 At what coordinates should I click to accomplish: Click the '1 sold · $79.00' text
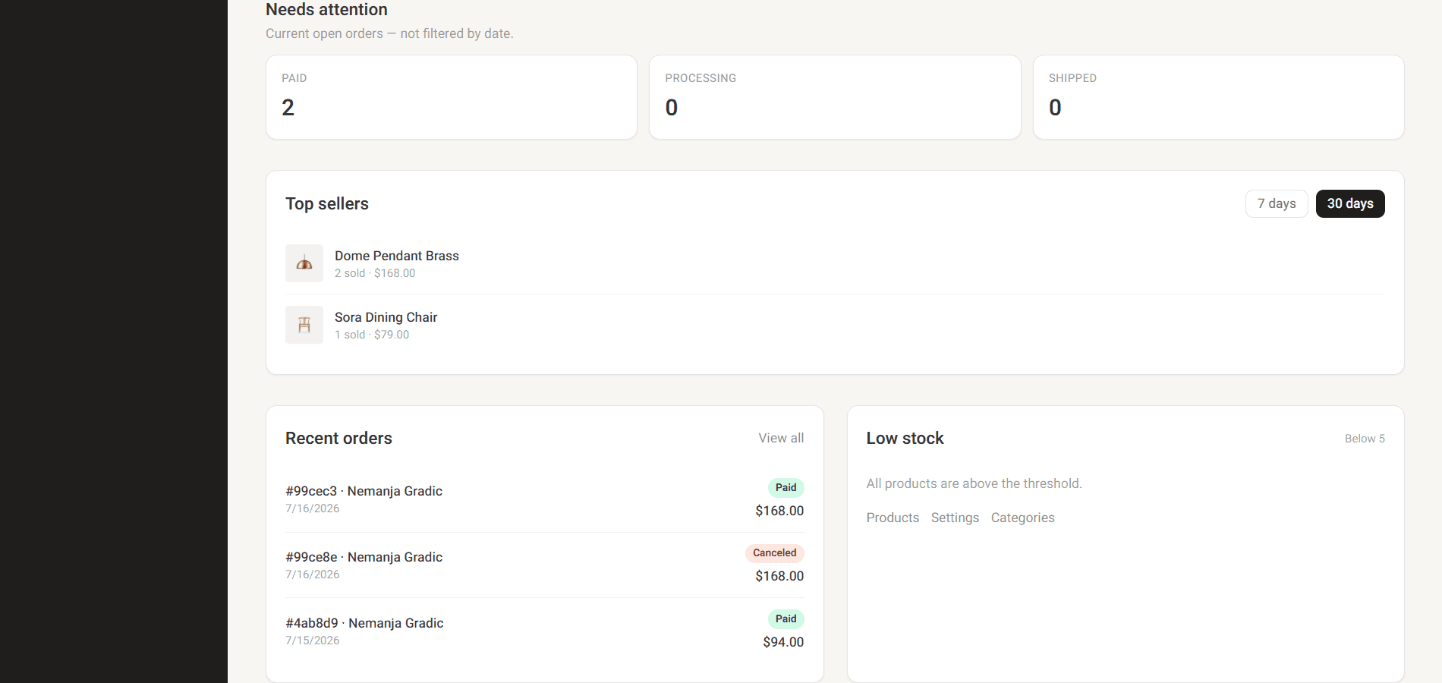(x=372, y=335)
